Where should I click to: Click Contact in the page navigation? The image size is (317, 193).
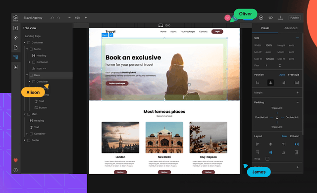(x=203, y=32)
